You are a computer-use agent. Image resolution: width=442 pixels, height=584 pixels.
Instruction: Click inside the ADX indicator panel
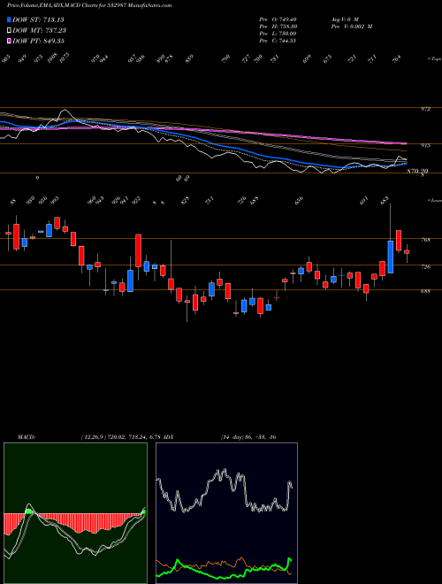226,513
